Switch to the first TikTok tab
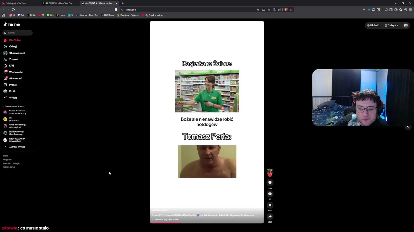Viewport: 414px width, 232px height. coord(60,3)
